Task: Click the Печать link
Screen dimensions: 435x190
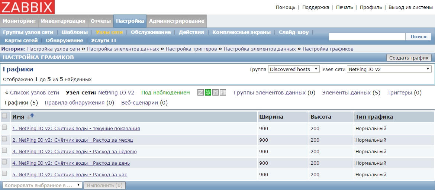Action: [345, 7]
